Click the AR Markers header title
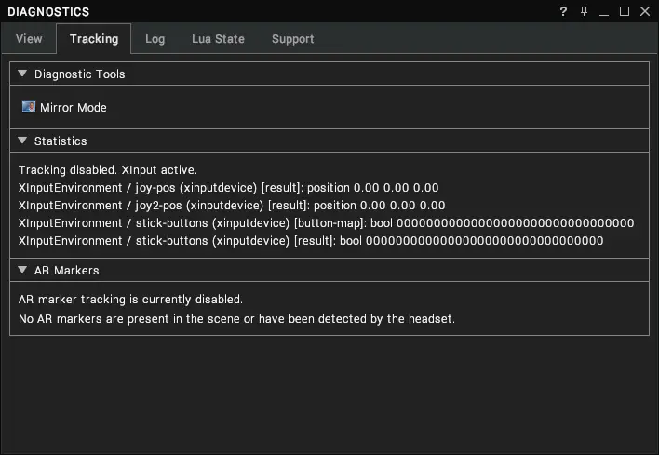 66,270
